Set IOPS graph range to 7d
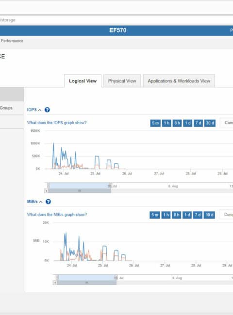 tap(198, 123)
